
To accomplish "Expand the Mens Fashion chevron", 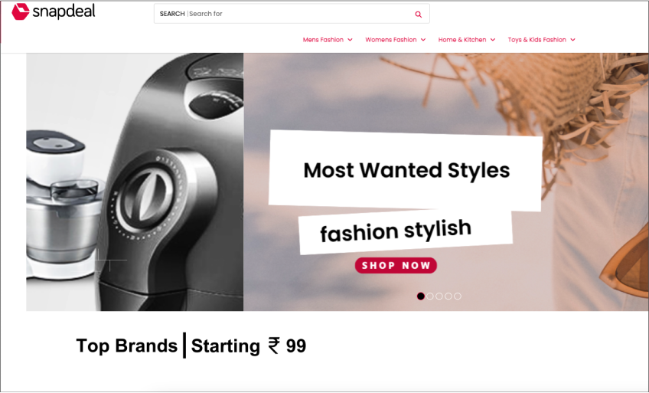I will [x=351, y=40].
